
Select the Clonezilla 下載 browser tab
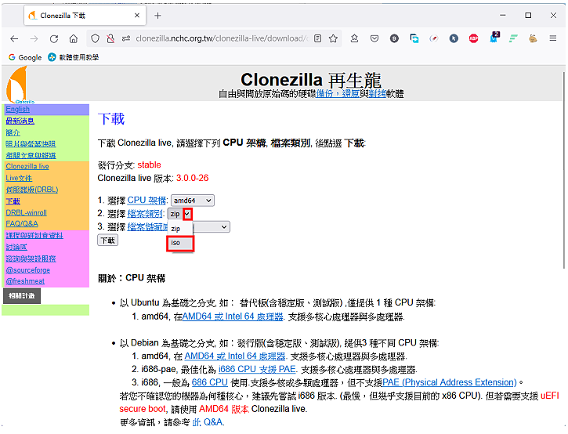pos(85,16)
